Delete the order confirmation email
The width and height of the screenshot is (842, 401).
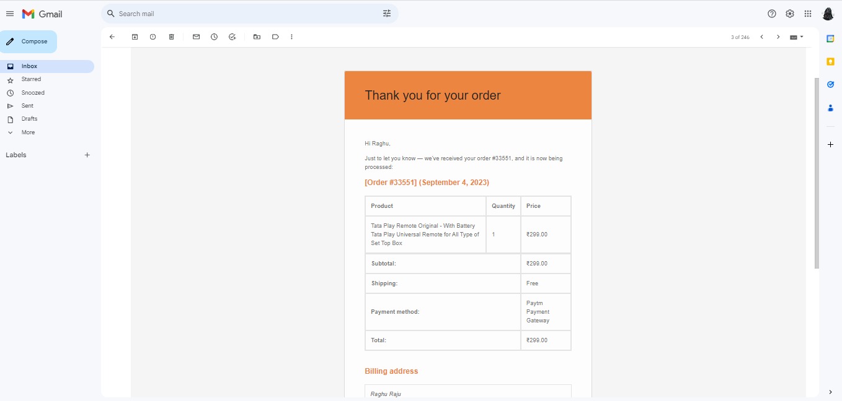[172, 37]
